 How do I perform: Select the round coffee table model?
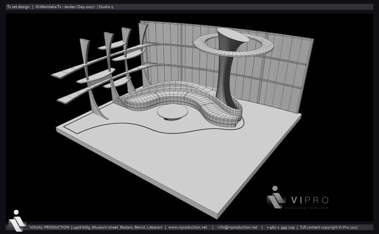tap(172, 112)
